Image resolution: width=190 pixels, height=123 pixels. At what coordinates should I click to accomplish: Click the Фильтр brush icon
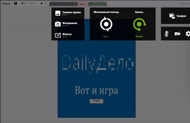58,35
